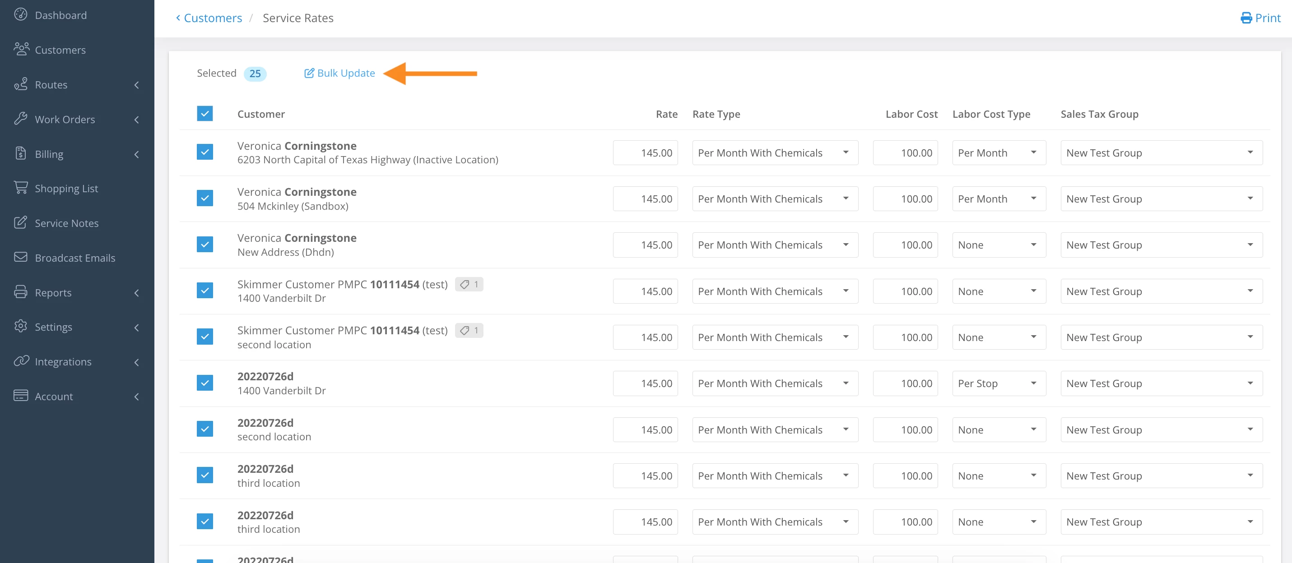Click the Print printer icon
Screen dimensions: 1292x563
[x=1246, y=18]
